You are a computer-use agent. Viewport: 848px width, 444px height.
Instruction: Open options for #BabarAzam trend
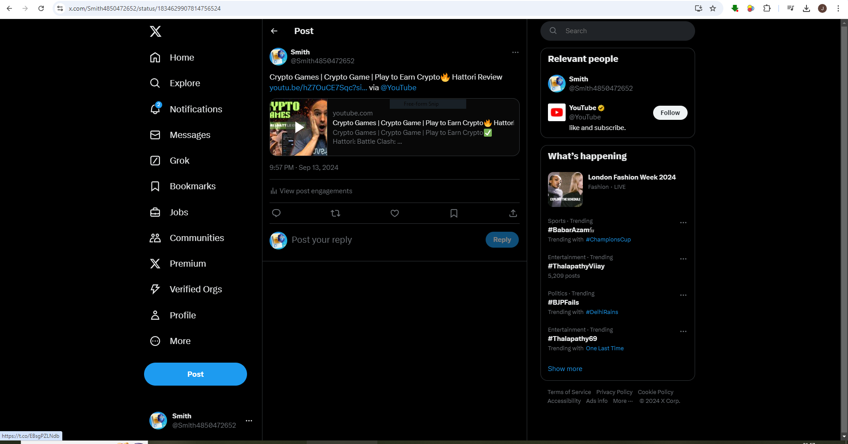coord(683,222)
